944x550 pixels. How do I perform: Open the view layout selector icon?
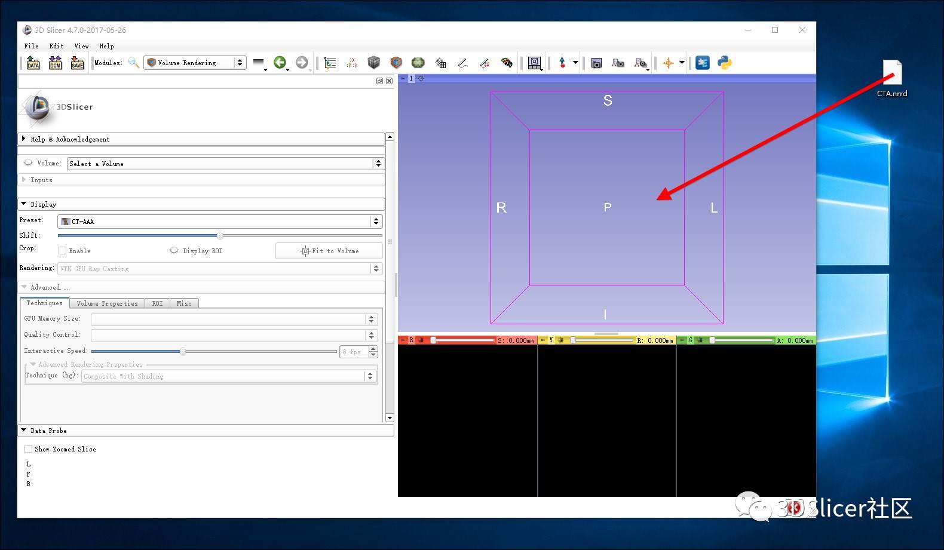click(x=535, y=63)
